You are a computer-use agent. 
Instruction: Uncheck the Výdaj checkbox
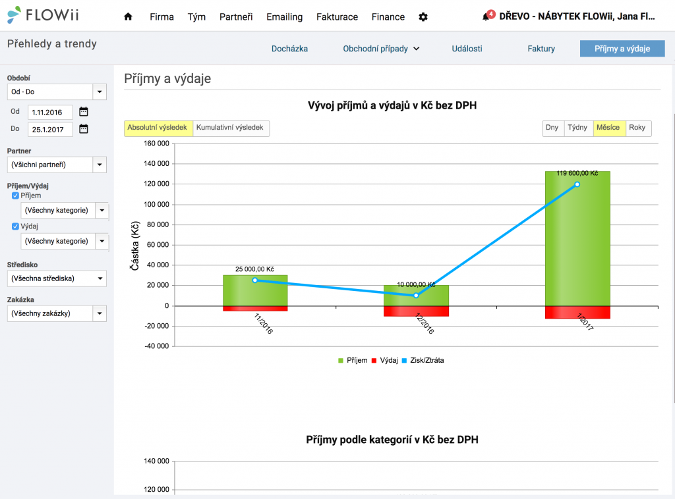16,226
